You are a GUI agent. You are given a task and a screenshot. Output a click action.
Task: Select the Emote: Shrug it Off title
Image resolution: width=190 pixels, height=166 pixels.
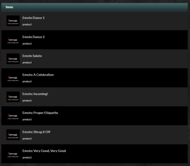[36, 132]
